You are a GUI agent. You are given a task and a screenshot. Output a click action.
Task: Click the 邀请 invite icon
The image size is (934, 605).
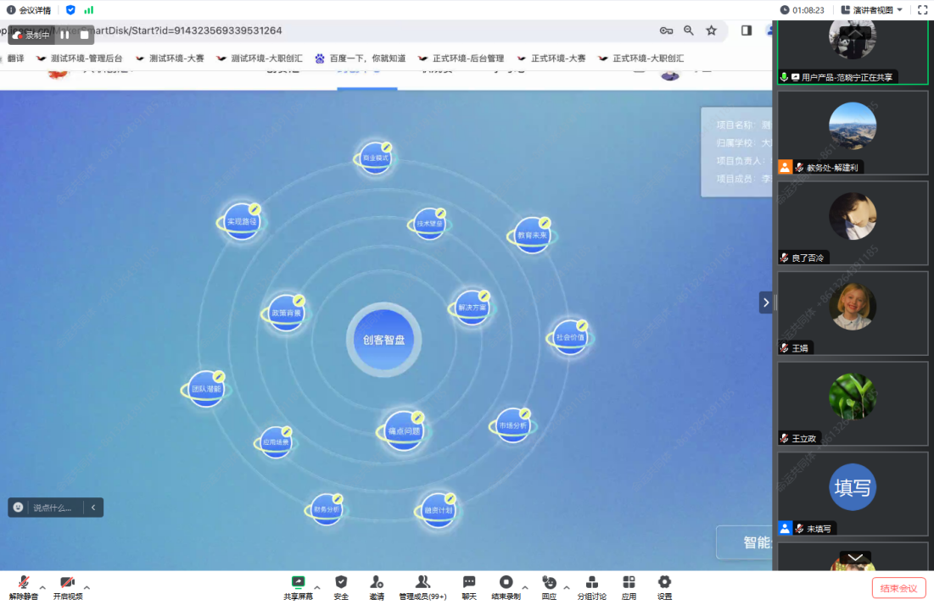(x=377, y=583)
